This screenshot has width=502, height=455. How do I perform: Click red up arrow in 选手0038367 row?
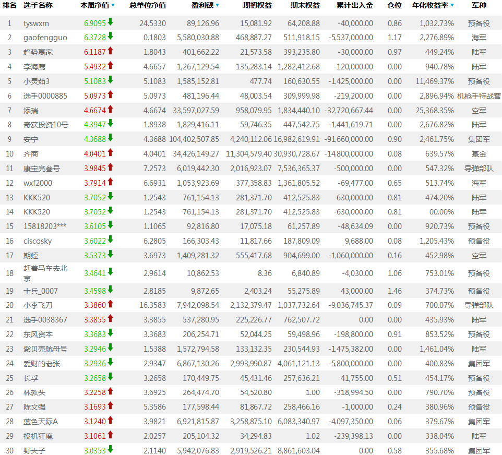pos(111,318)
